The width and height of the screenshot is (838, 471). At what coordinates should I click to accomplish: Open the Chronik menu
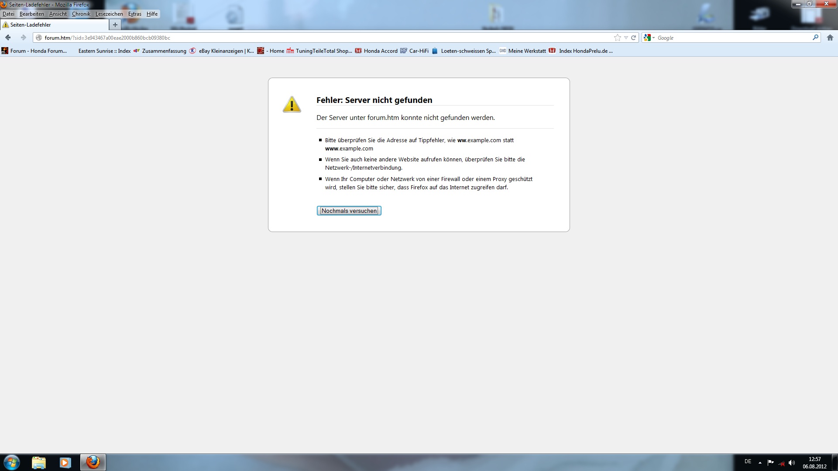click(81, 14)
